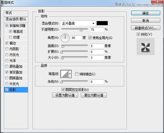The image size is (164, 133).
Task: Click the 不透明度 slider handle
Action: coord(81,30)
